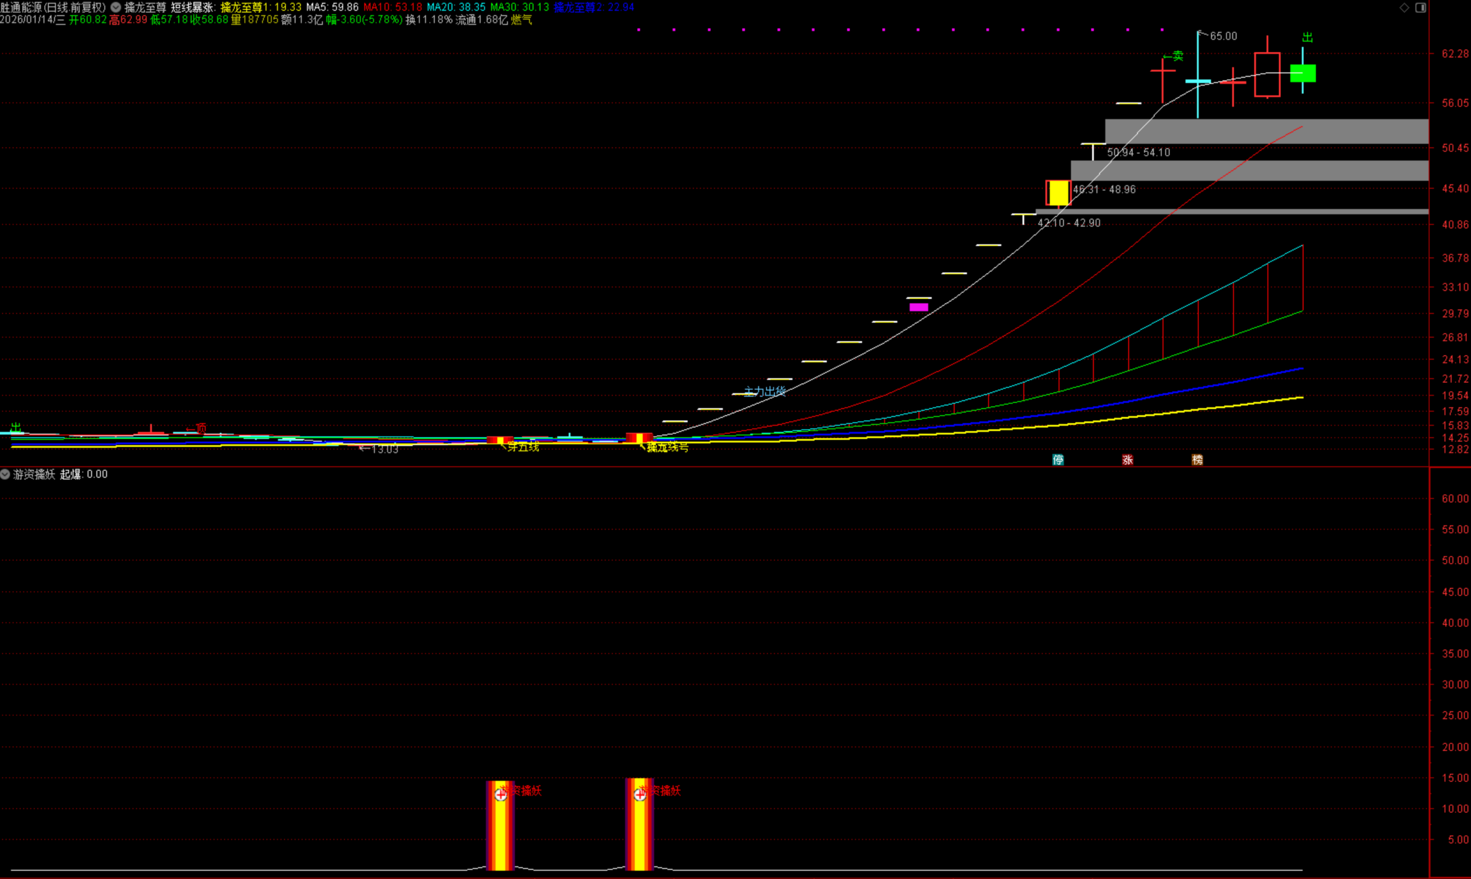Click the yellow limit-up candle near 46.31
This screenshot has width=1471, height=879.
pyautogui.click(x=1058, y=193)
